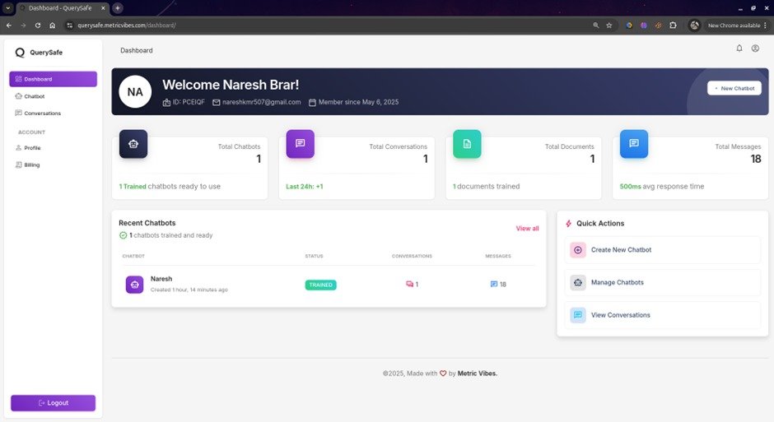Bookmark this page with the star icon
Screen dimensions: 774x422
pyautogui.click(x=609, y=26)
